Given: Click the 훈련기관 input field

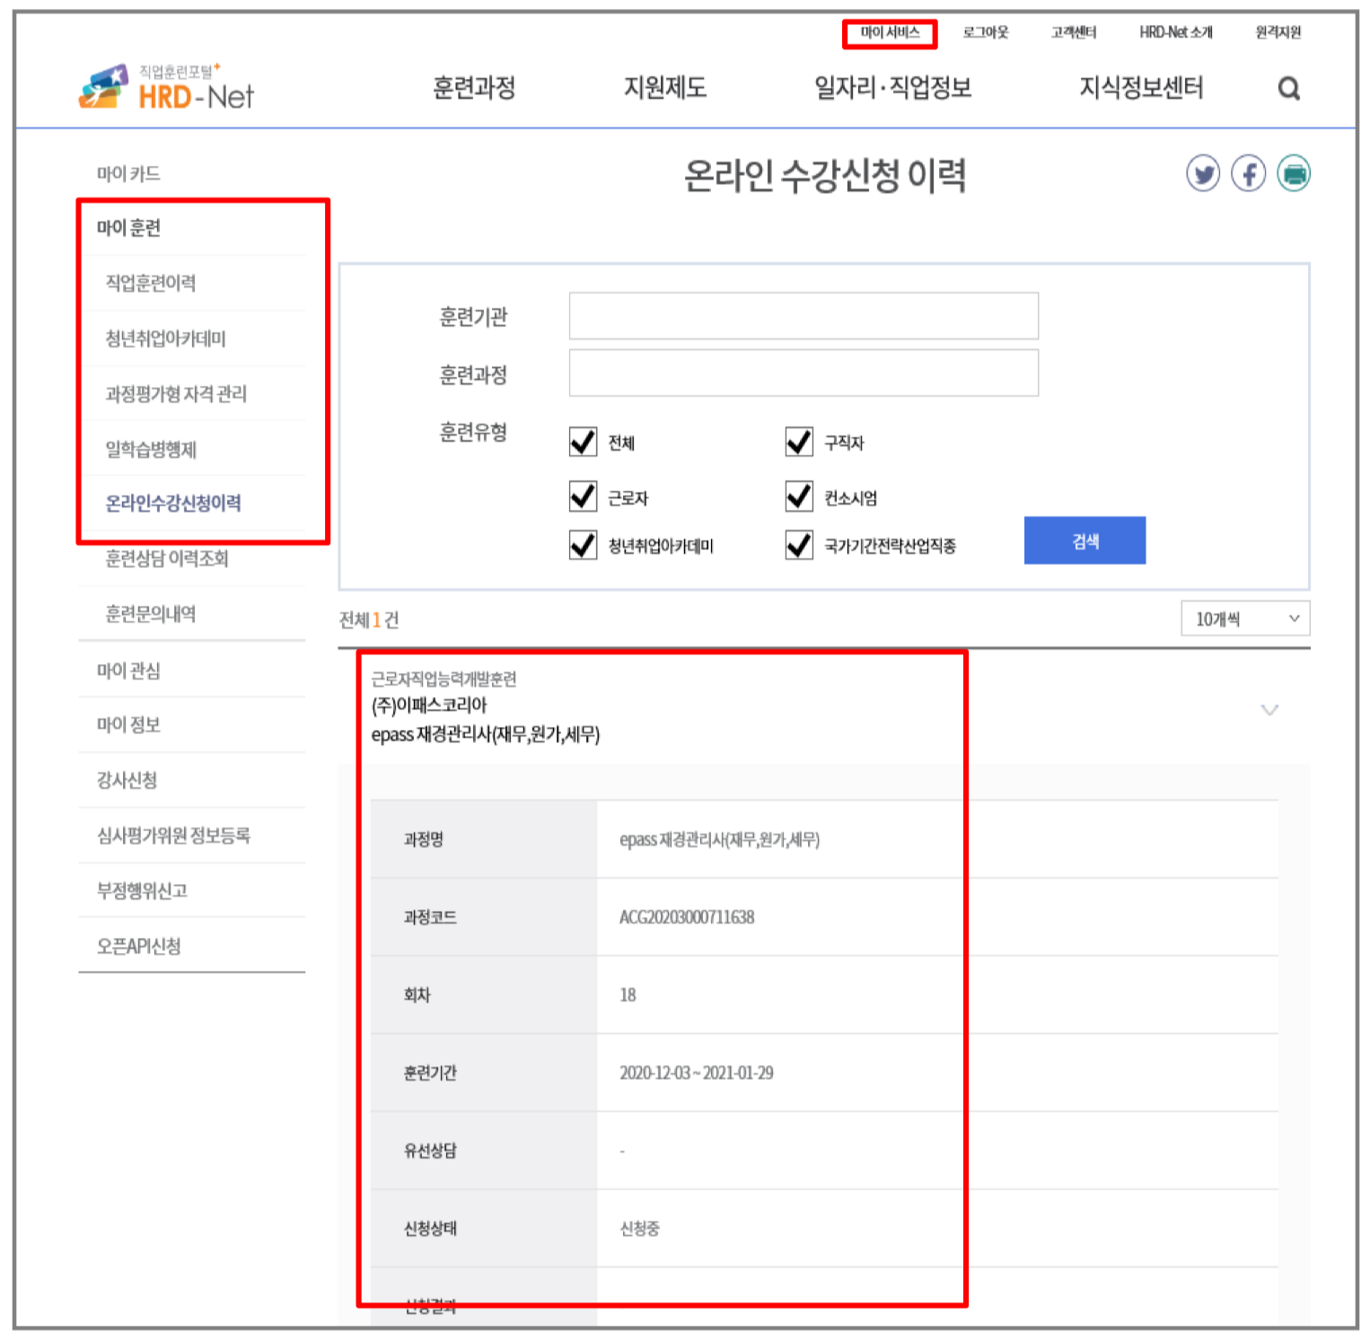Looking at the screenshot, I should tap(804, 316).
